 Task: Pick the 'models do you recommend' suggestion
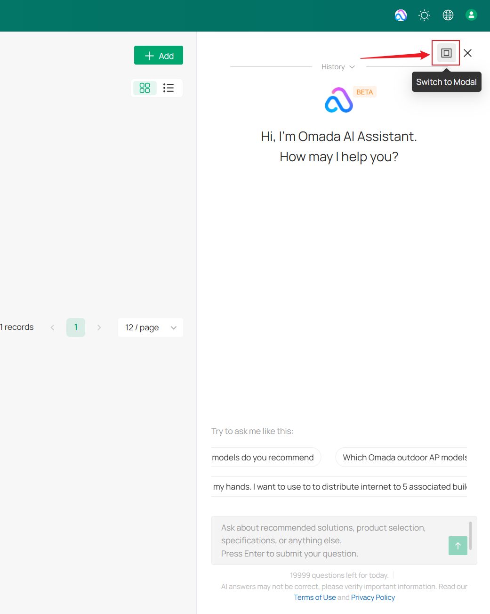pos(266,457)
